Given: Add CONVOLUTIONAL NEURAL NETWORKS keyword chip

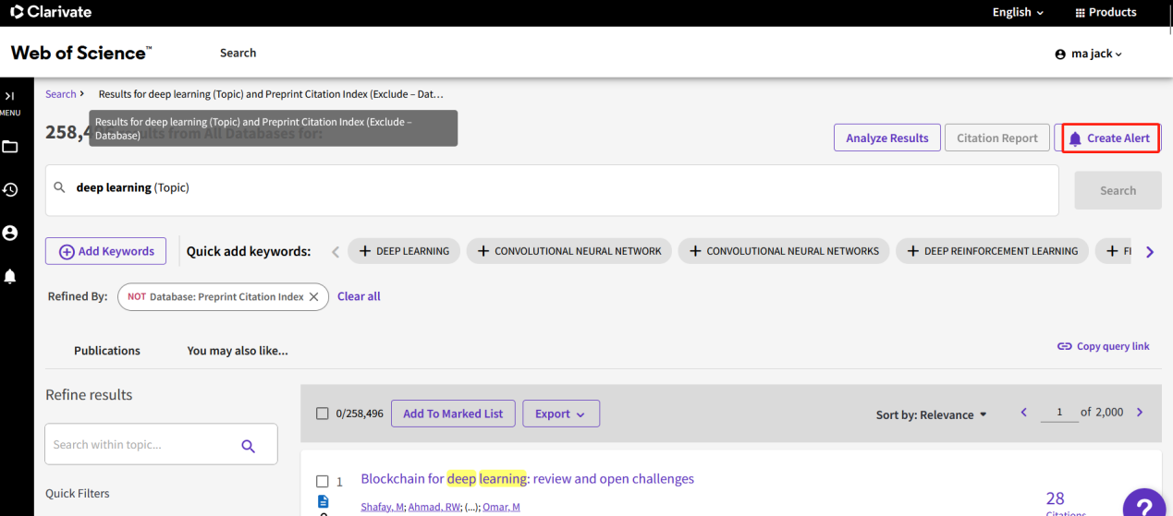Looking at the screenshot, I should [x=784, y=251].
